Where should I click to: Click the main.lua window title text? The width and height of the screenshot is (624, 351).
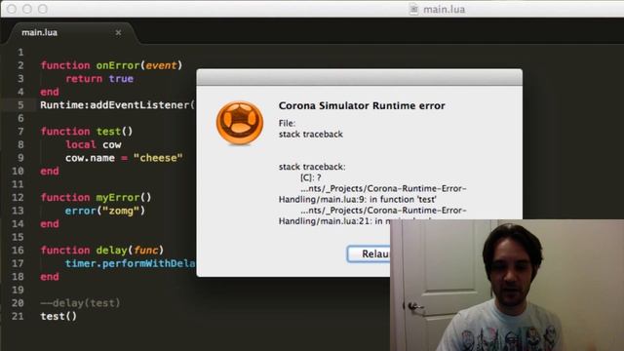tap(445, 9)
